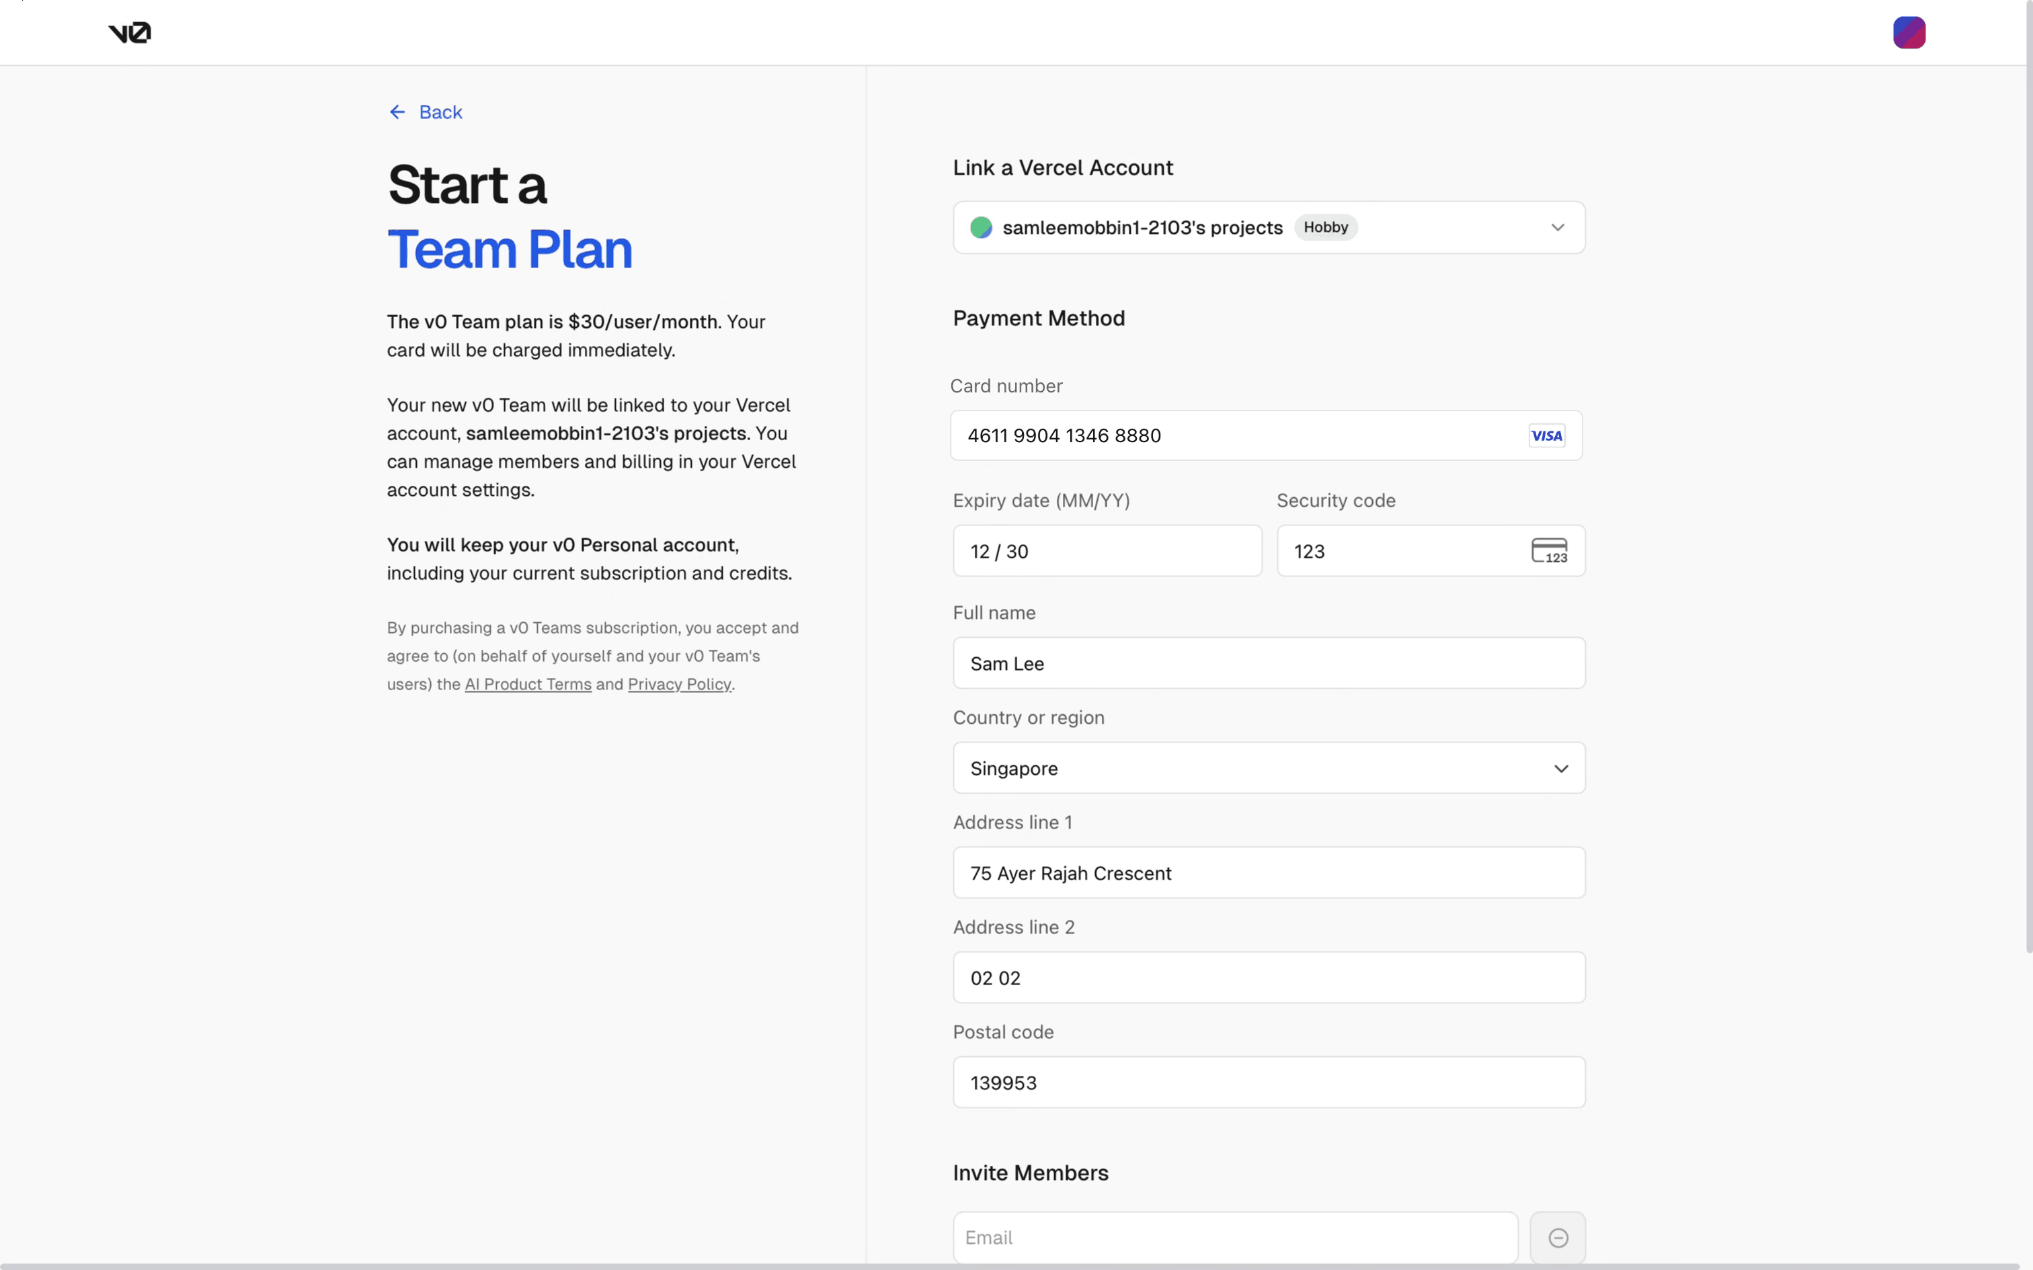Go Back to previous page
2033x1270 pixels.
(440, 112)
